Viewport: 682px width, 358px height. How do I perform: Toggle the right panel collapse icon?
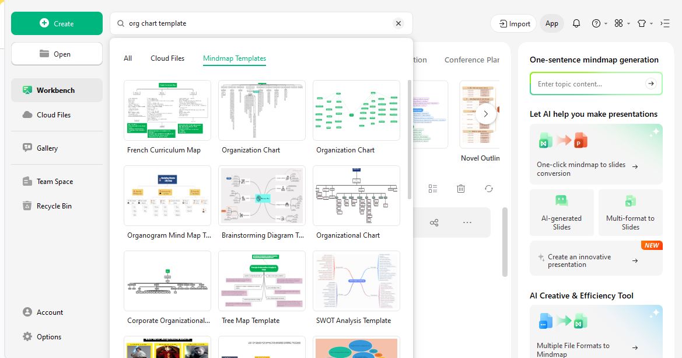665,23
